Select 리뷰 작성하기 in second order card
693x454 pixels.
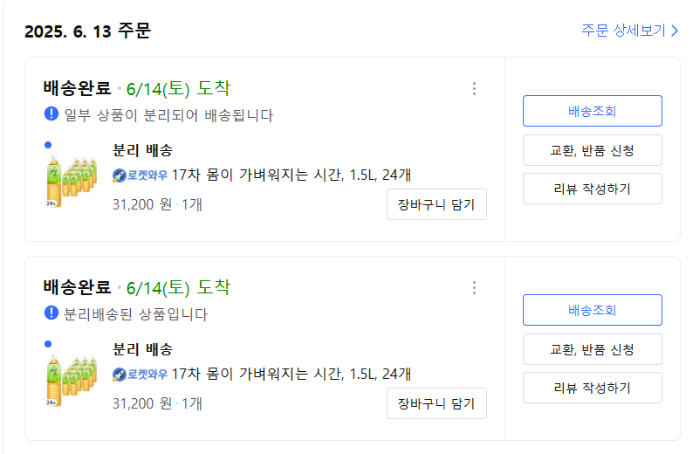point(593,388)
